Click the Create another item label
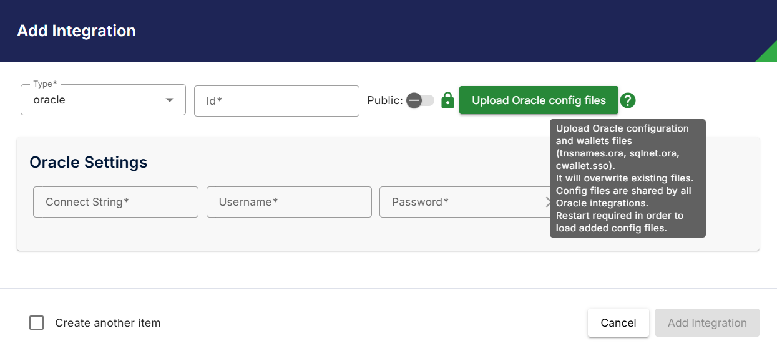This screenshot has width=777, height=356. coord(108,323)
